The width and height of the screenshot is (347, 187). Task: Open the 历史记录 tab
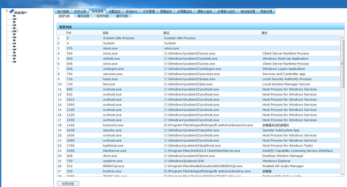[80, 11]
